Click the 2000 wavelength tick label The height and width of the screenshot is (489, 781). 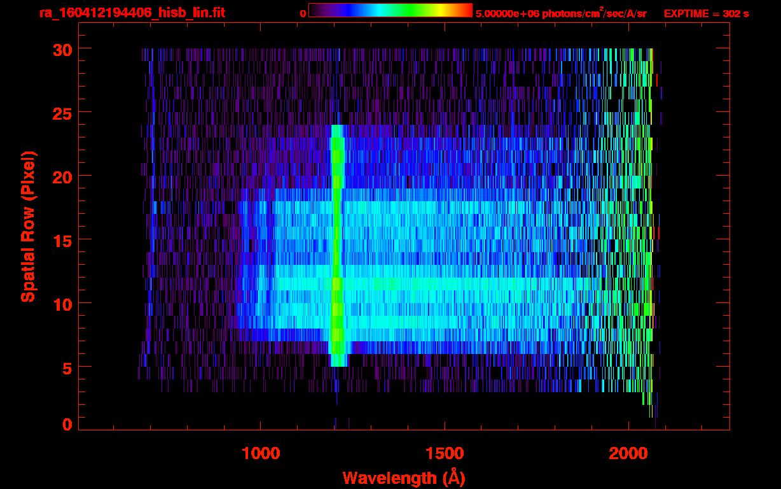pos(628,453)
